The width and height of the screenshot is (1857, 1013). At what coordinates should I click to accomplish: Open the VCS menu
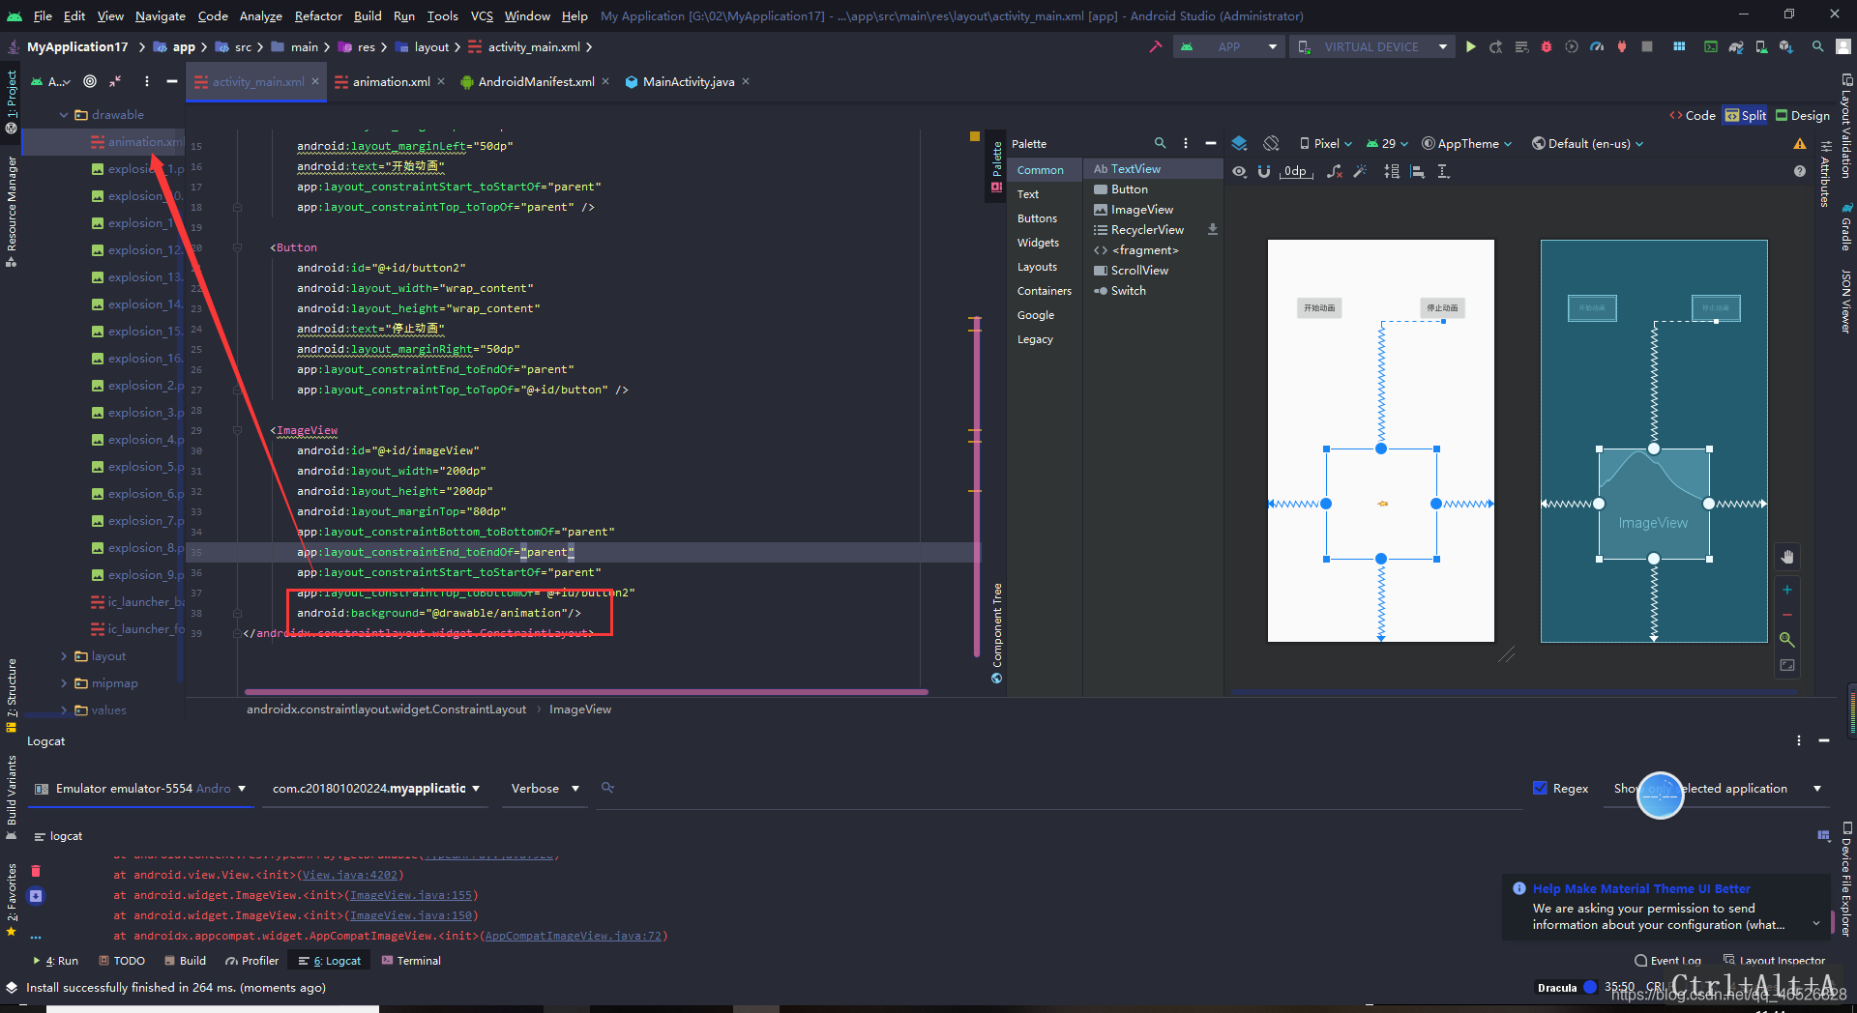coord(482,15)
